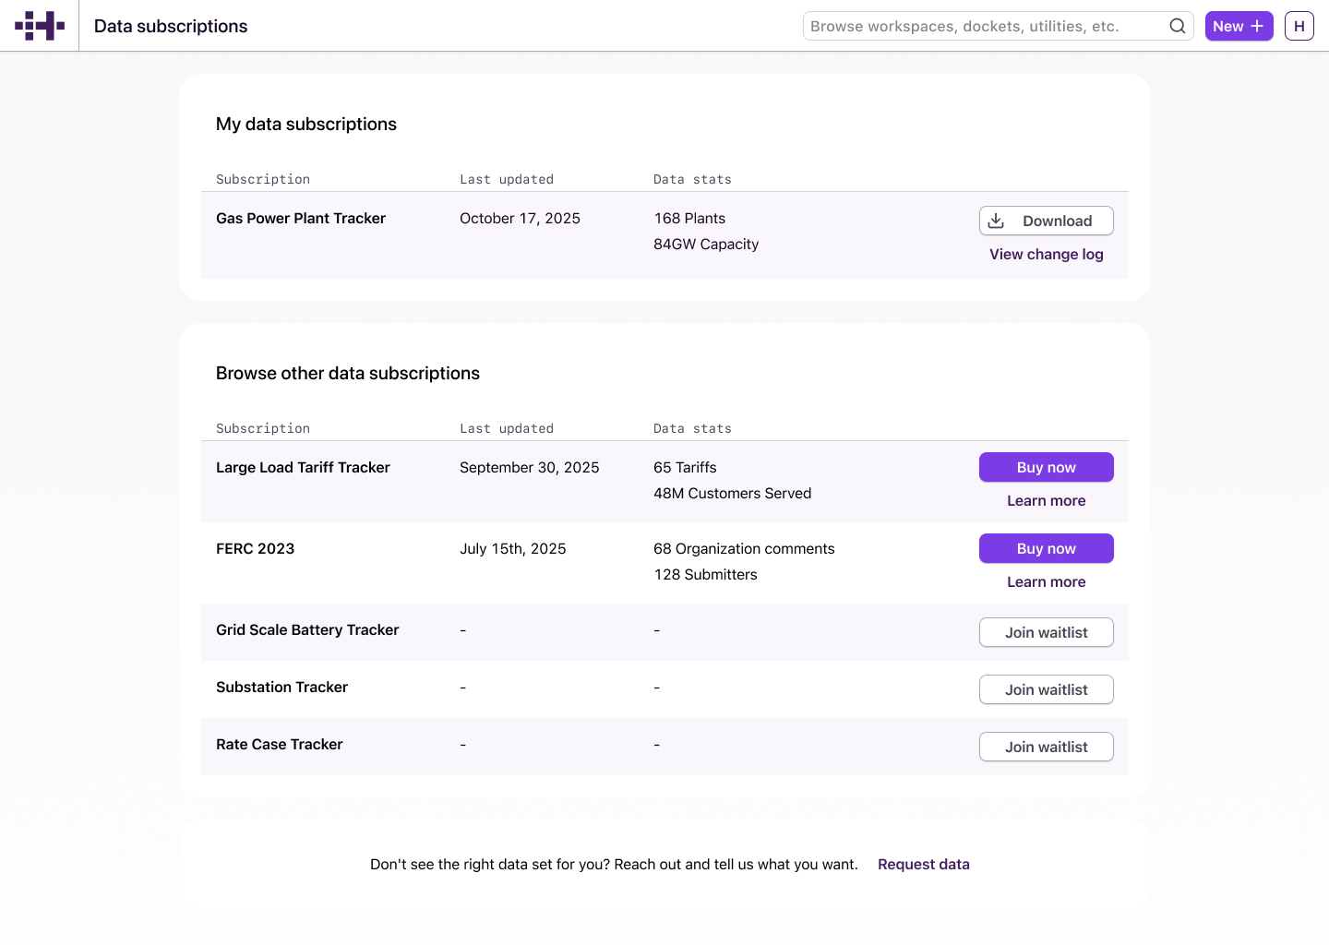Image resolution: width=1329 pixels, height=945 pixels.
Task: Download the Gas Power Plant Tracker data
Action: (x=1046, y=221)
